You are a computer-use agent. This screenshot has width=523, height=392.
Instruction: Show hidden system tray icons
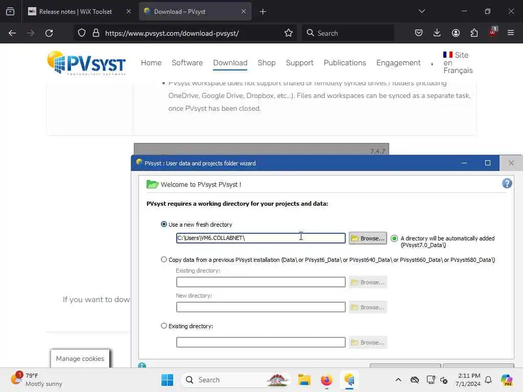coord(398,380)
